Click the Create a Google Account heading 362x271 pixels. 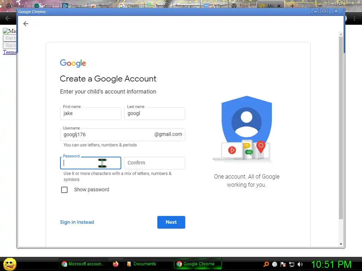(108, 79)
